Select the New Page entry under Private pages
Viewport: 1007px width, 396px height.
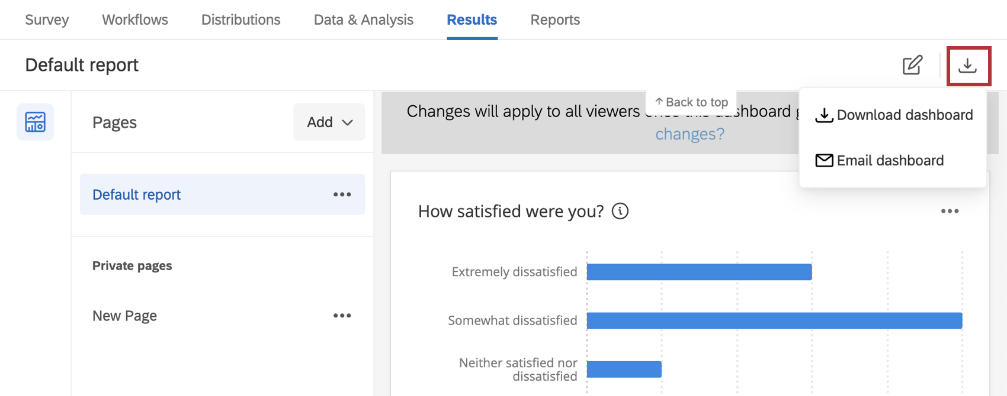click(124, 315)
